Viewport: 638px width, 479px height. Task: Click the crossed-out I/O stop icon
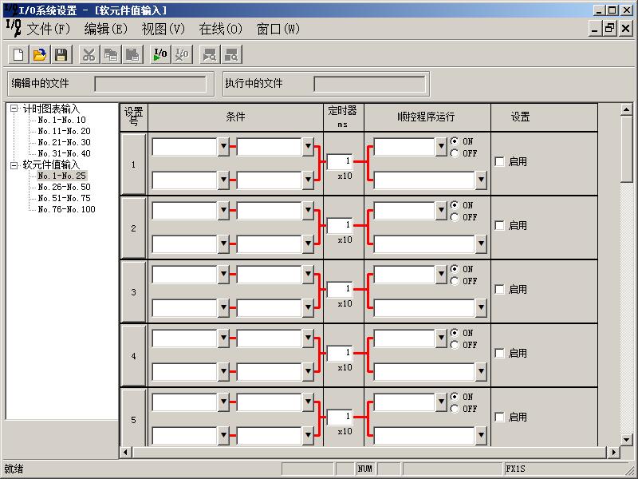coord(182,54)
